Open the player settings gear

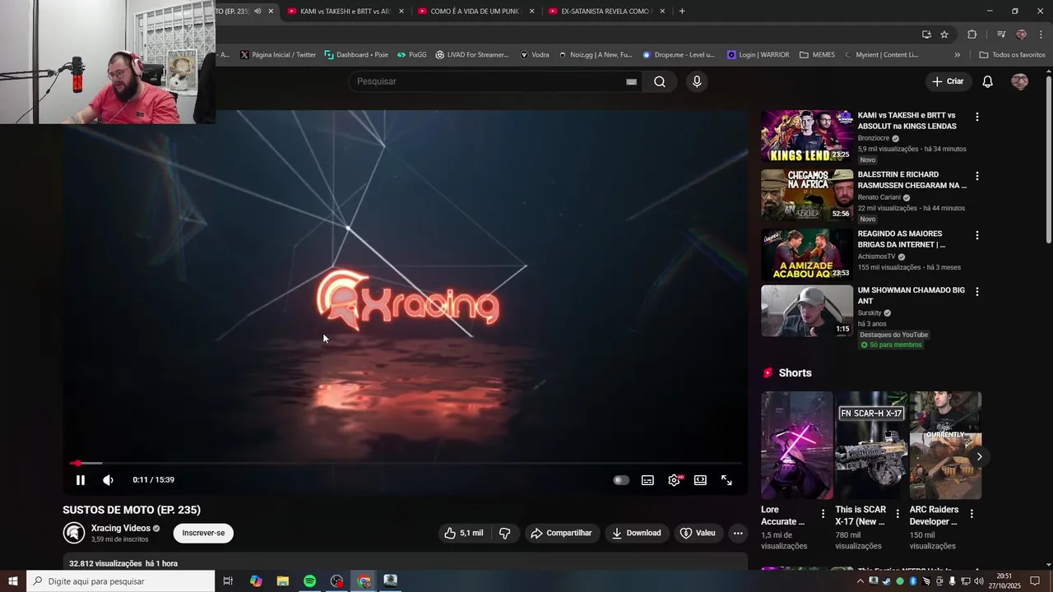click(x=675, y=480)
